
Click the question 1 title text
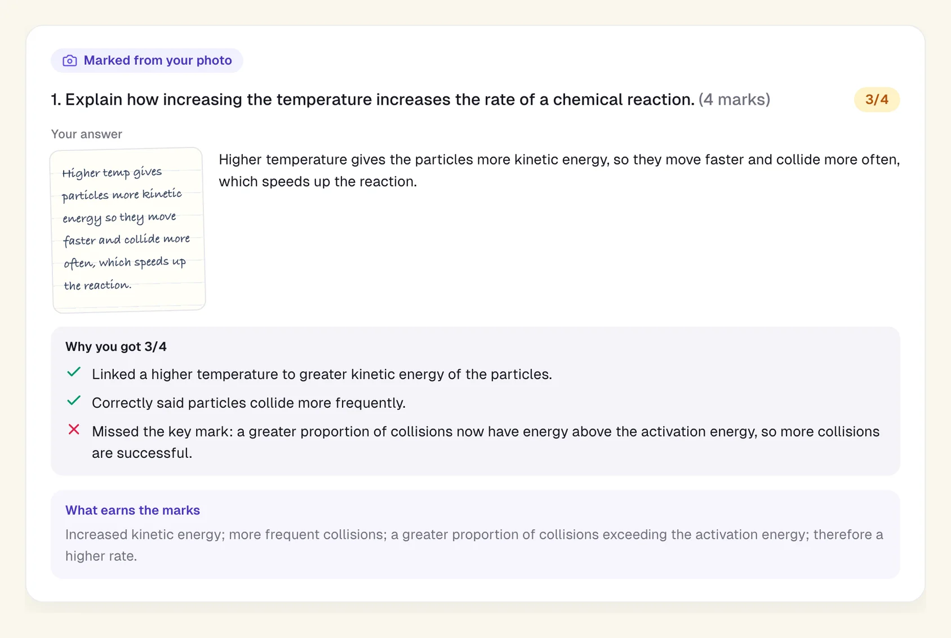pyautogui.click(x=372, y=100)
